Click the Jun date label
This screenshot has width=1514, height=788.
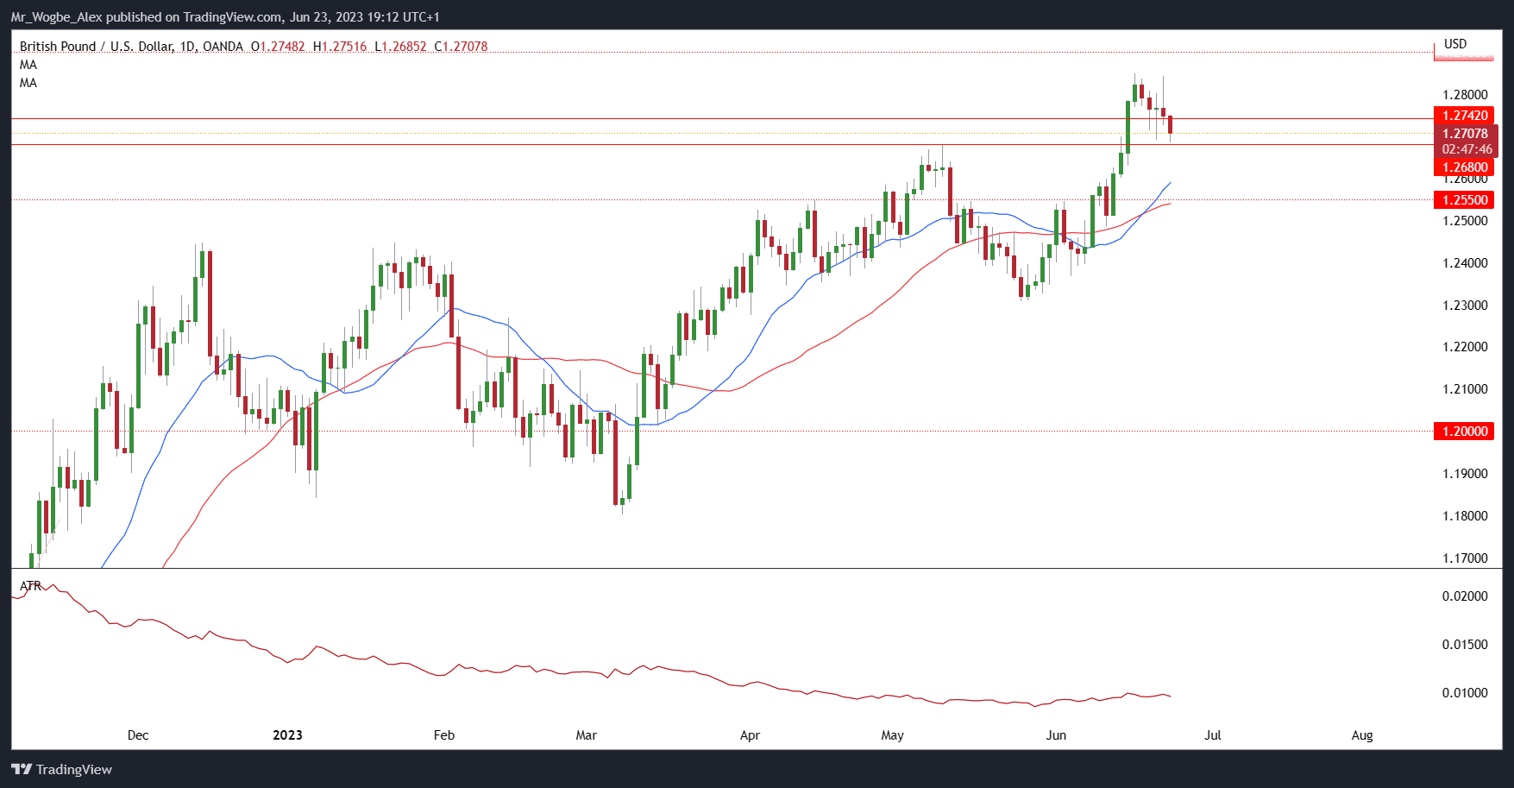(x=1056, y=735)
